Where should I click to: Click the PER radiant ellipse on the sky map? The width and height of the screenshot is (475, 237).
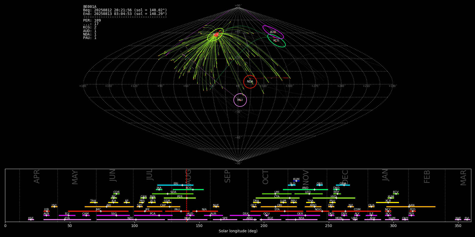click(x=215, y=35)
